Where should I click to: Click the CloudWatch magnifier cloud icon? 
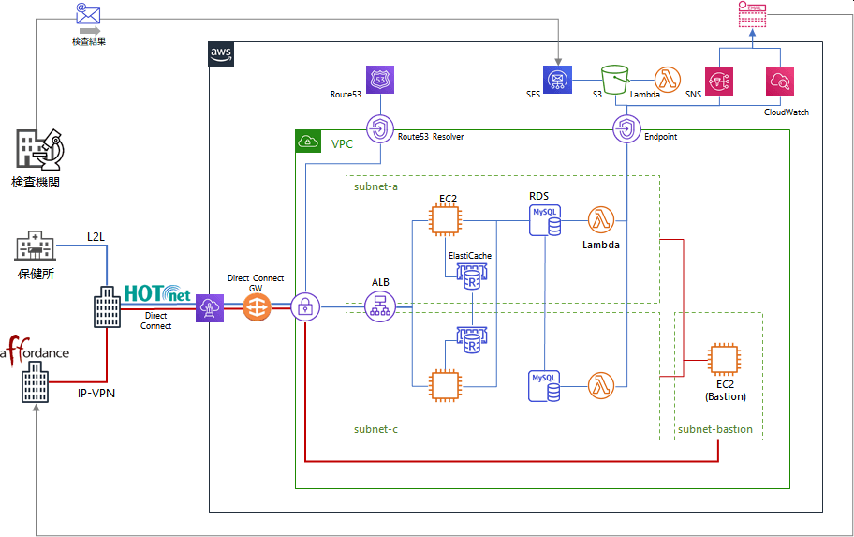(x=780, y=82)
